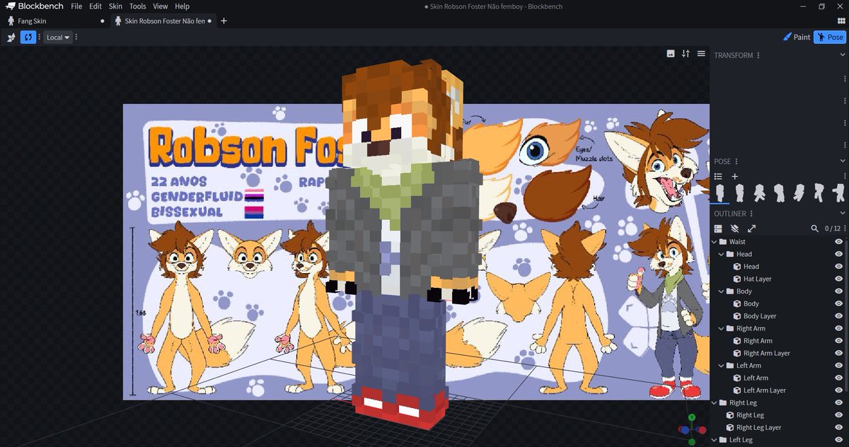
Task: Hide the Body Layer cube
Action: click(x=838, y=316)
